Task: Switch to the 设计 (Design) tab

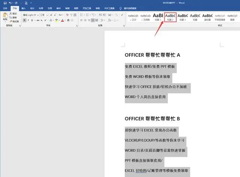Action: coord(32,8)
